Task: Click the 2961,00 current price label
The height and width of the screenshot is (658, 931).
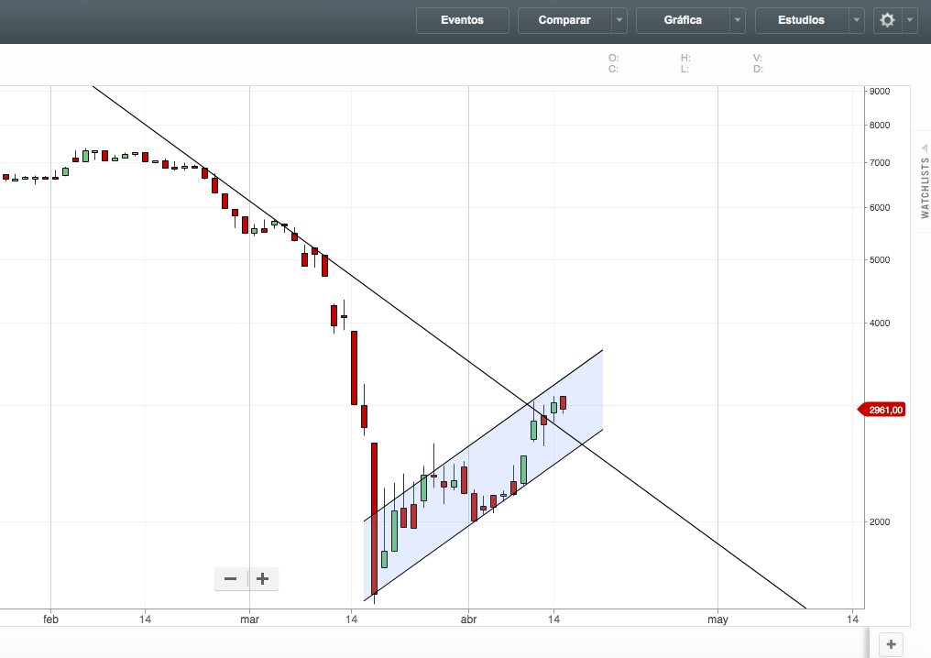Action: [882, 410]
